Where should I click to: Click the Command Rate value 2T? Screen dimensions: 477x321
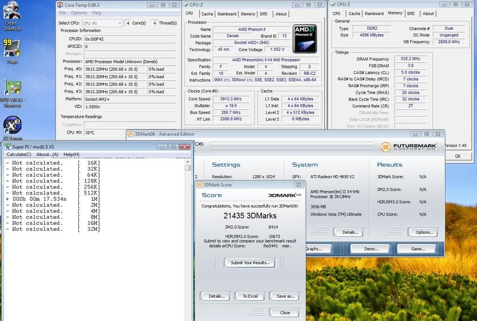(410, 106)
